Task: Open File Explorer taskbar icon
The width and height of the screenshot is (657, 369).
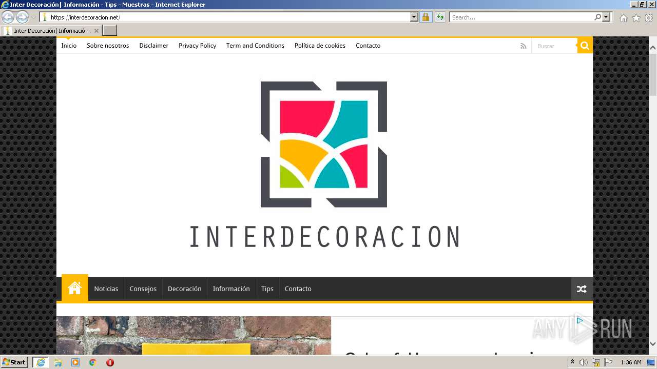Action: point(58,362)
